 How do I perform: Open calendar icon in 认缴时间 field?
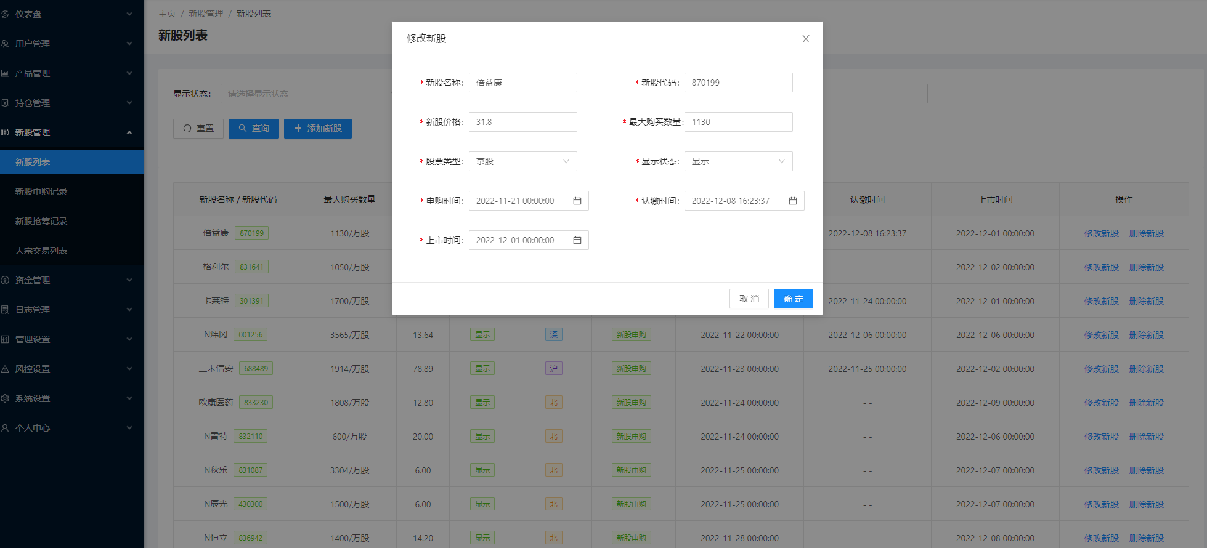(x=793, y=201)
